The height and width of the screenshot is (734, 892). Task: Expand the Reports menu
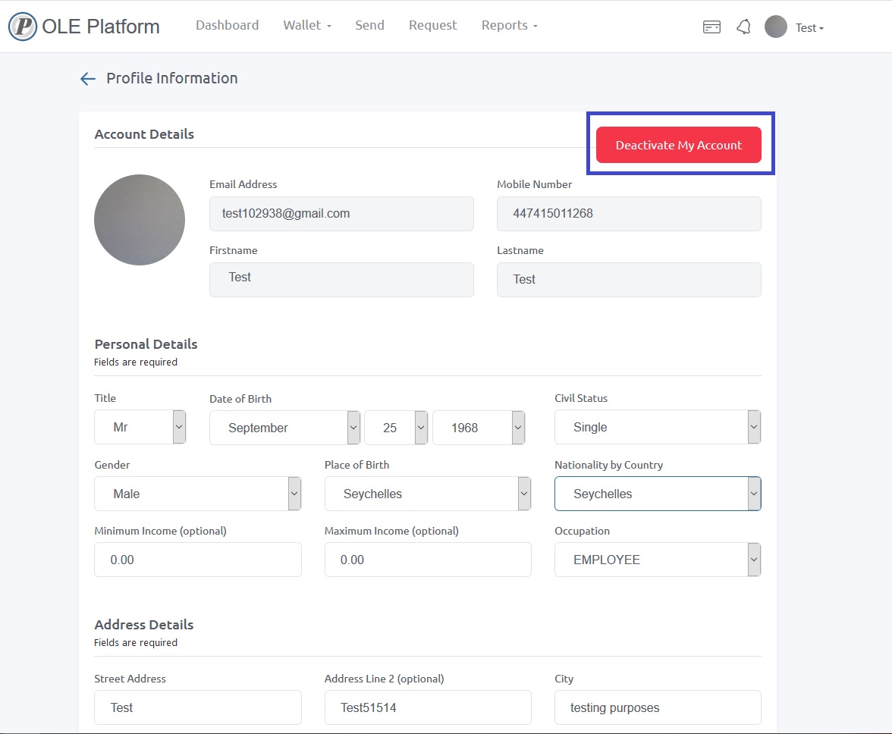point(509,25)
